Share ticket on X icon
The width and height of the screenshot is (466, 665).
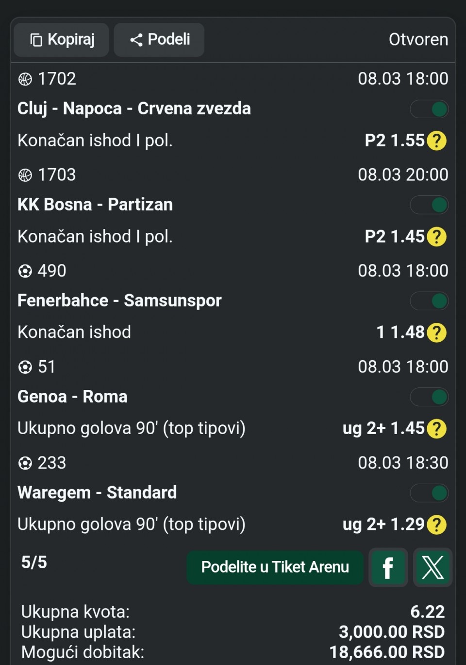[433, 567]
